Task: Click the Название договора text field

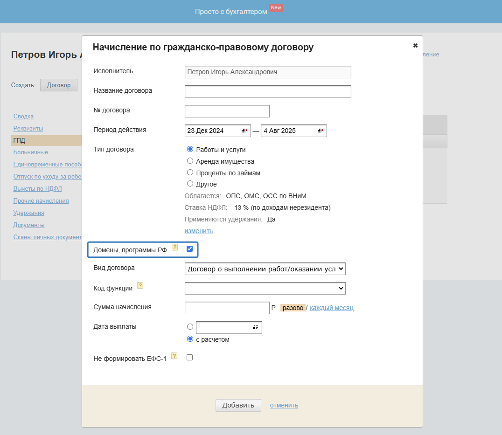Action: click(268, 92)
